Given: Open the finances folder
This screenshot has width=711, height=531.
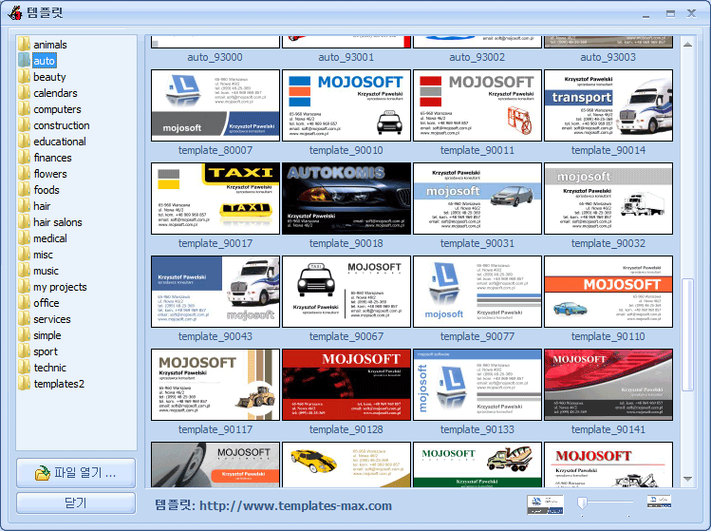Looking at the screenshot, I should coord(52,158).
